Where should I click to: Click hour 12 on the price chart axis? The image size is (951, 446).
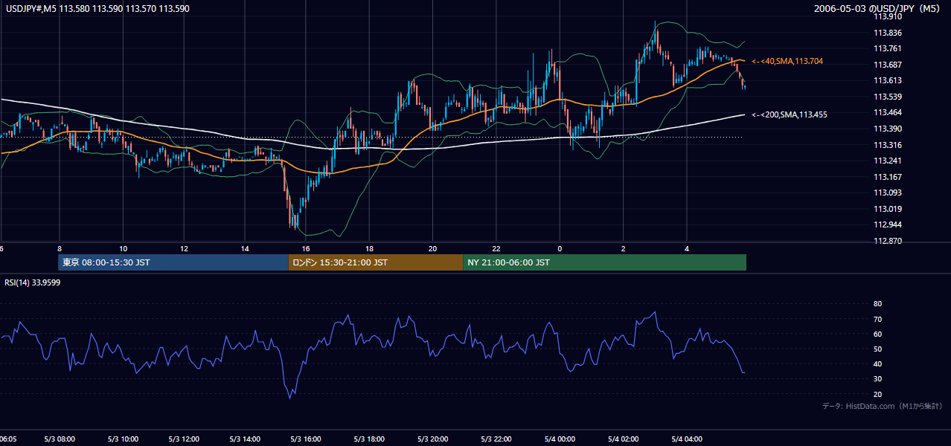click(184, 248)
